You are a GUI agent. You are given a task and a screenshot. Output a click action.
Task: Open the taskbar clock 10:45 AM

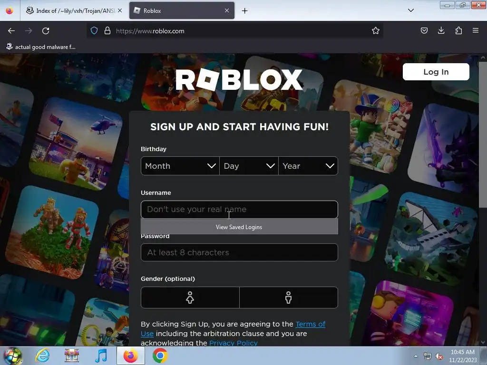point(463,356)
